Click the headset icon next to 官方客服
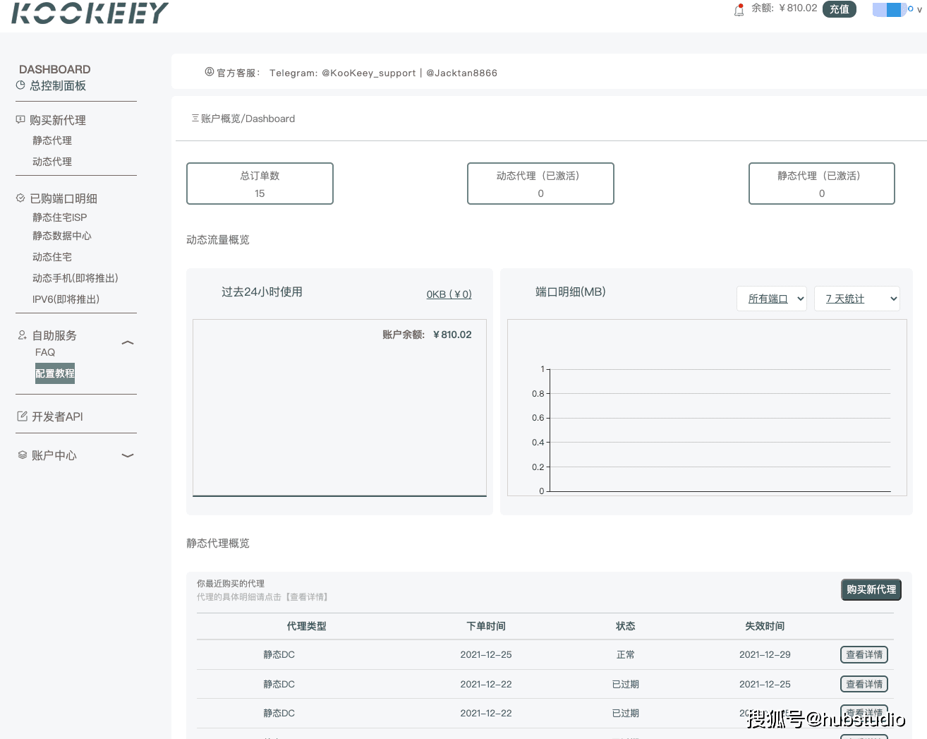Screen dimensions: 927x739 (x=208, y=71)
